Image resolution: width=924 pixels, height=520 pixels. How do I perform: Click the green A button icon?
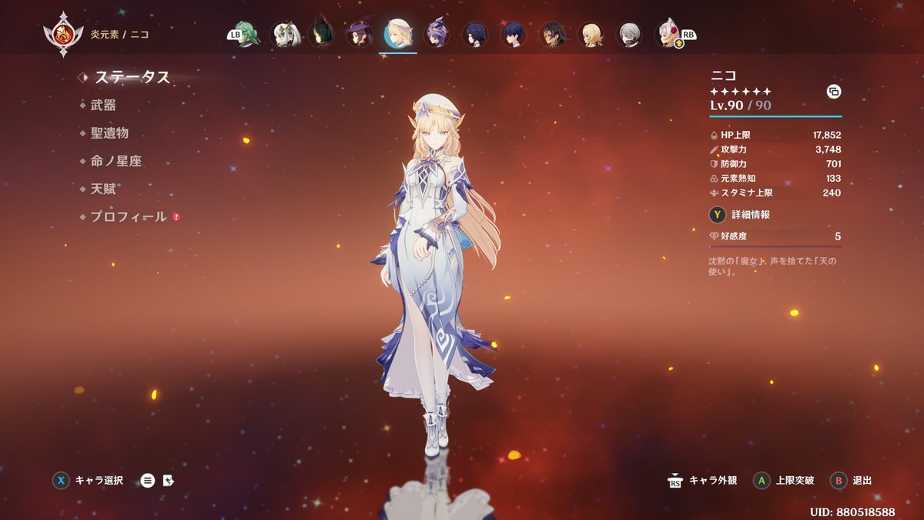click(762, 481)
